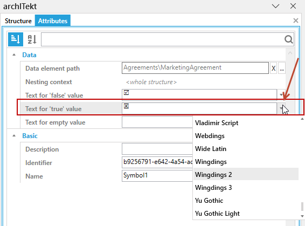Open archITekt pane options chevron
Screen dimensions: 305x226
275,6
